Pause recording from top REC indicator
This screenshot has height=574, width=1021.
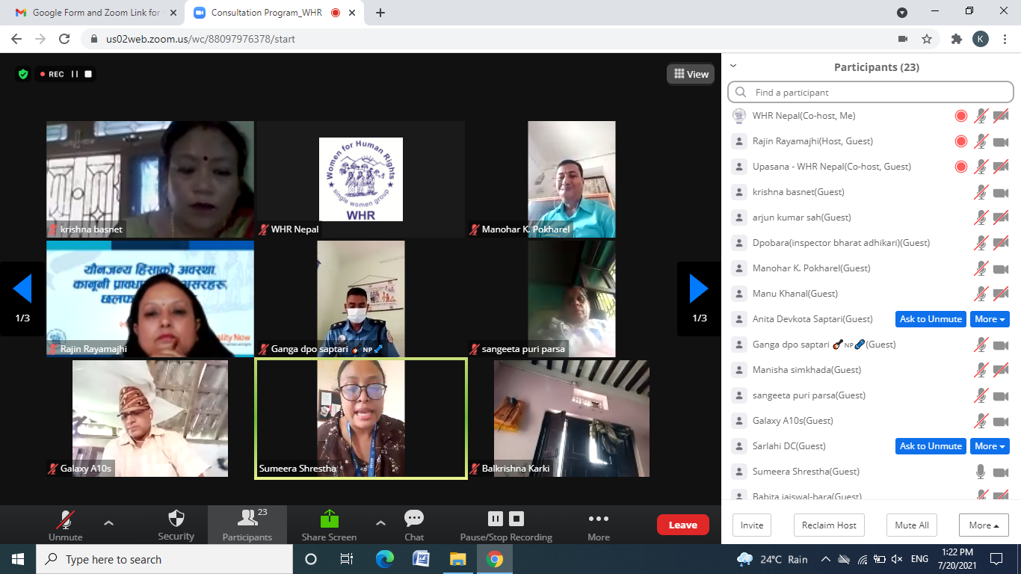point(75,74)
